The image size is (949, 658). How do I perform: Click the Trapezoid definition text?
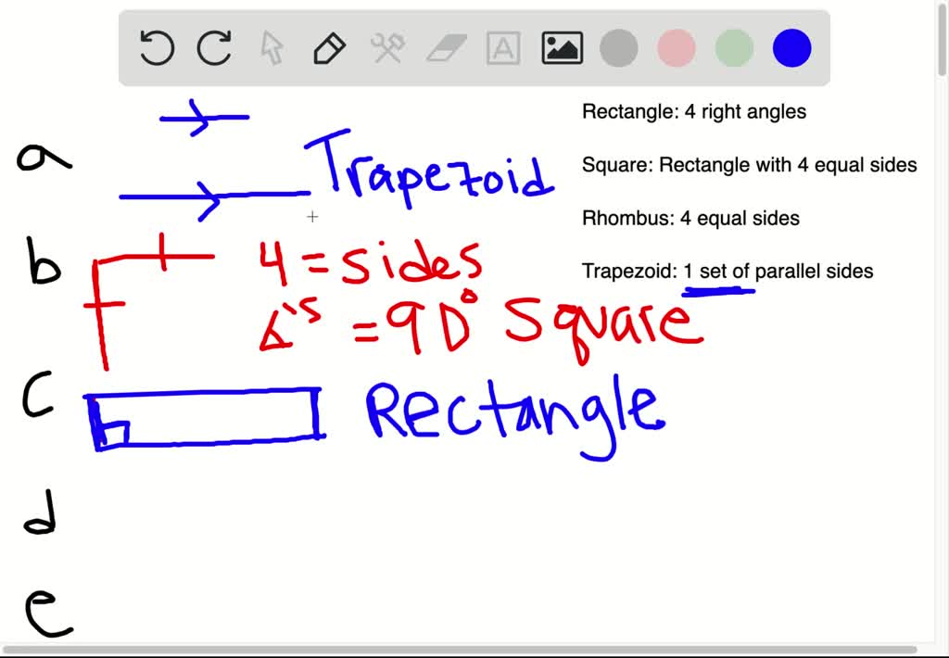pyautogui.click(x=727, y=271)
